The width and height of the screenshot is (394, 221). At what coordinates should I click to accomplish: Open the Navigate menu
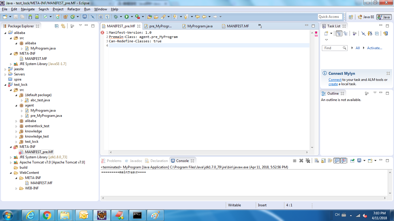coord(28,9)
